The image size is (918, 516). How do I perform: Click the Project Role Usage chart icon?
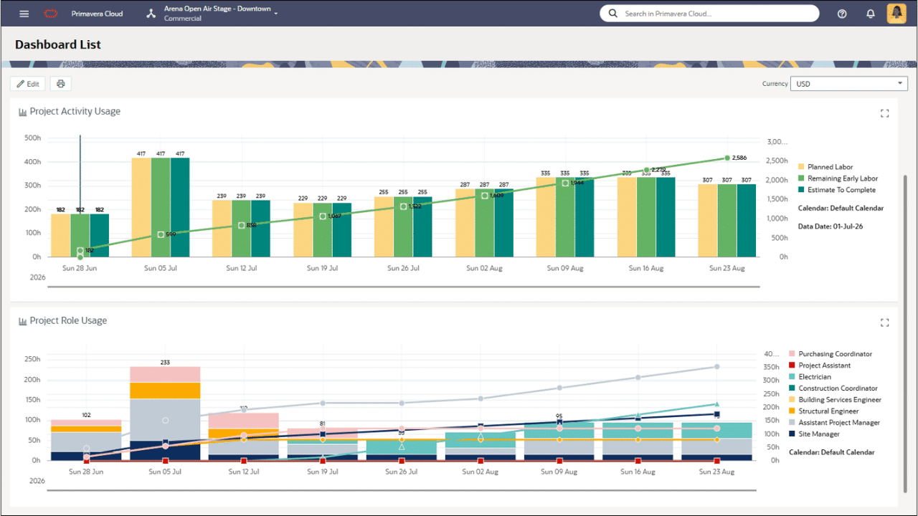(x=23, y=321)
